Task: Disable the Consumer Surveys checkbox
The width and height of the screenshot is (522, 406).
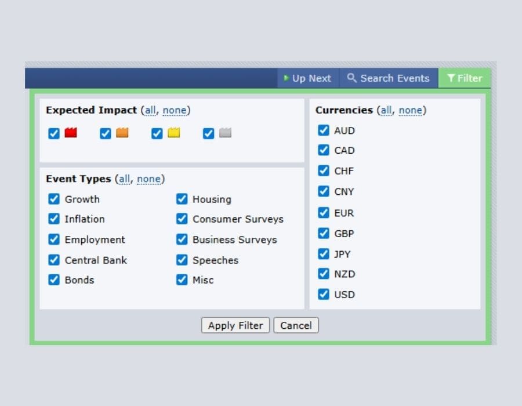Action: coord(182,219)
